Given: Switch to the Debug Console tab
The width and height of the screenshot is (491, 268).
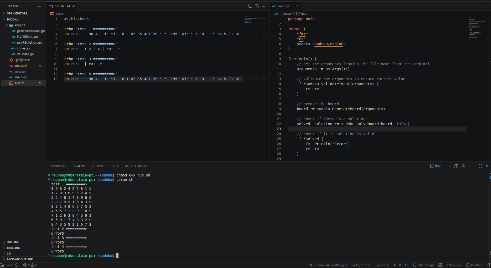Looking at the screenshot, I should (136, 166).
